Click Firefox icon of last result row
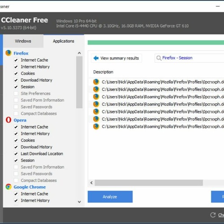The height and width of the screenshot is (224, 224). coord(96,126)
